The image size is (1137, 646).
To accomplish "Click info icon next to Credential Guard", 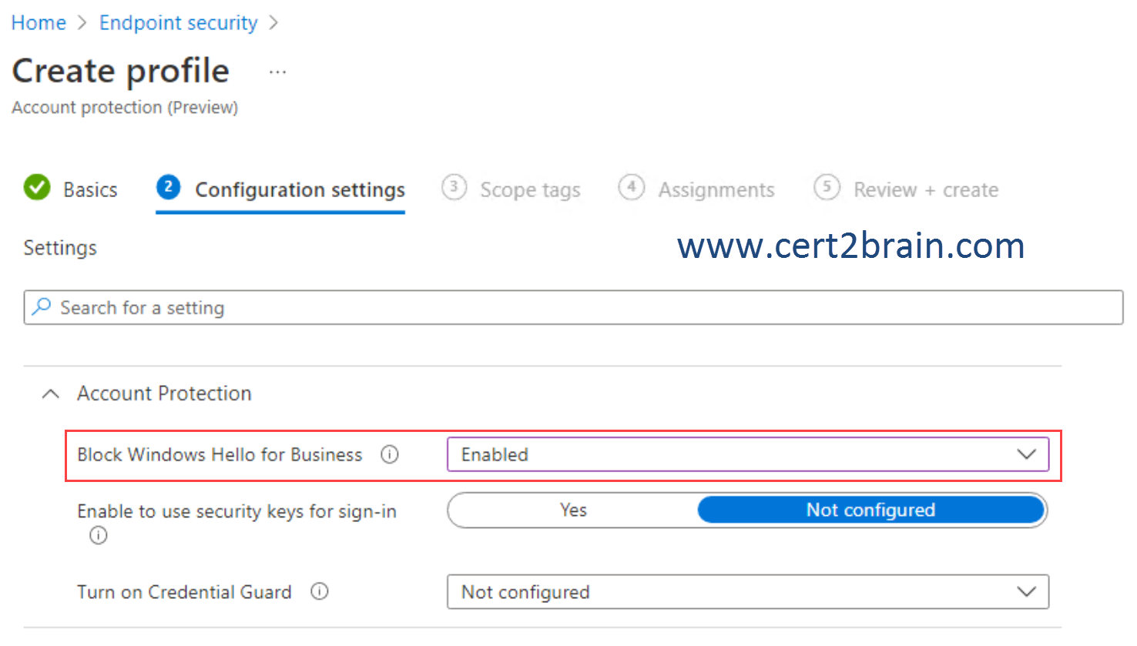I will 320,591.
